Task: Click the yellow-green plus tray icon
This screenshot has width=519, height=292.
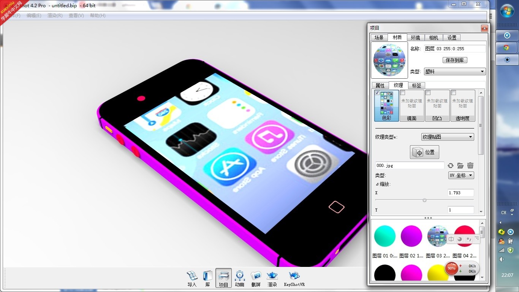Action: [502, 232]
